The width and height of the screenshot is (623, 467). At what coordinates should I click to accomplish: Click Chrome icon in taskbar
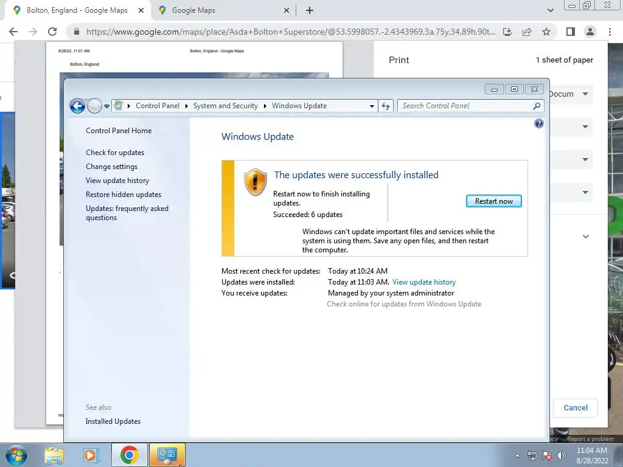click(x=129, y=455)
